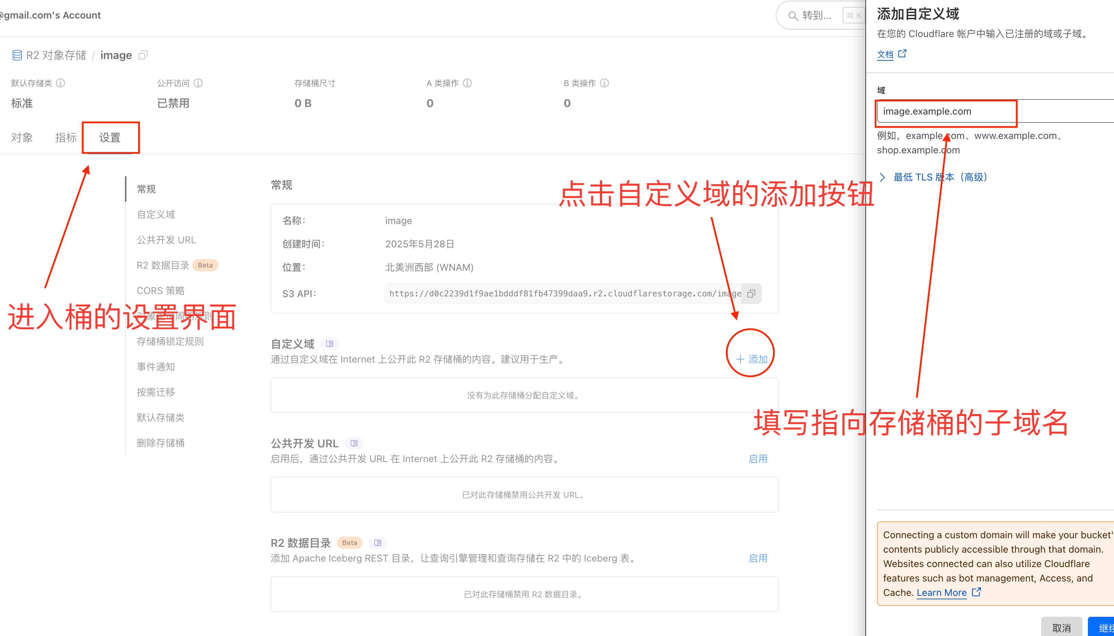The height and width of the screenshot is (636, 1114).
Task: Click R2 对象存储 breadcrumb link
Action: coord(56,55)
